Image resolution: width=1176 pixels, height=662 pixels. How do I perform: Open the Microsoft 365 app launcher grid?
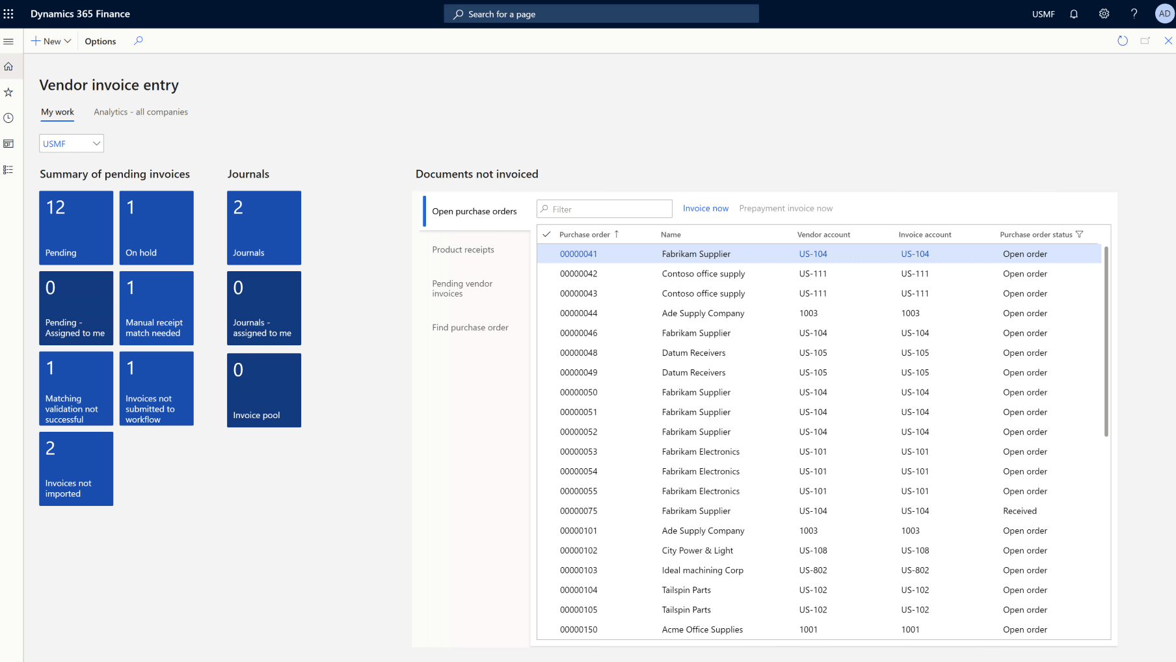tap(8, 13)
